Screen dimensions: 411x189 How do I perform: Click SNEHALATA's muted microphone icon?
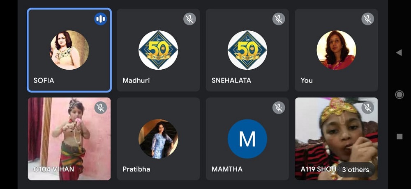(279, 19)
